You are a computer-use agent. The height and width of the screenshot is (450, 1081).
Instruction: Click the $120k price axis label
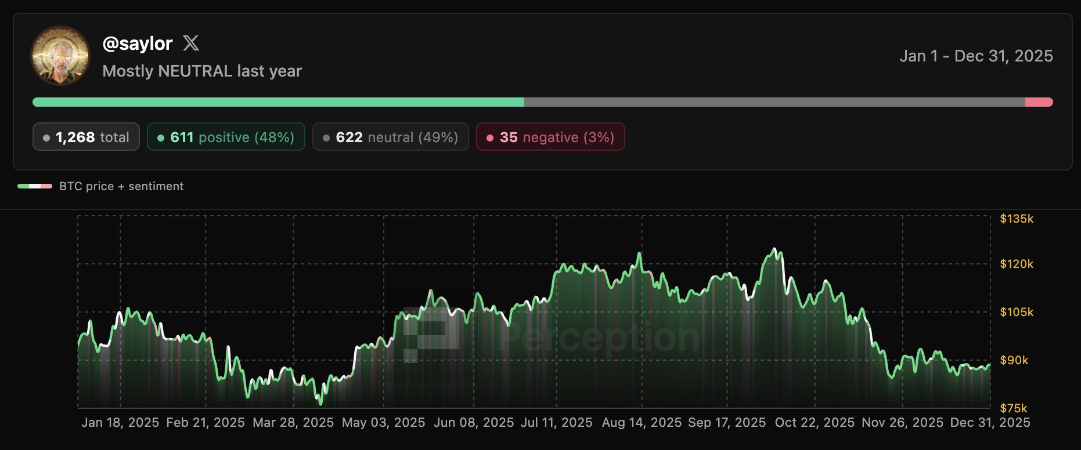pos(1017,264)
